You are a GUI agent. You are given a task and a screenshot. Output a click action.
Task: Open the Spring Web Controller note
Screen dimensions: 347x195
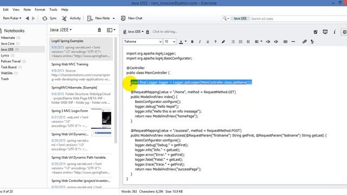click(81, 183)
